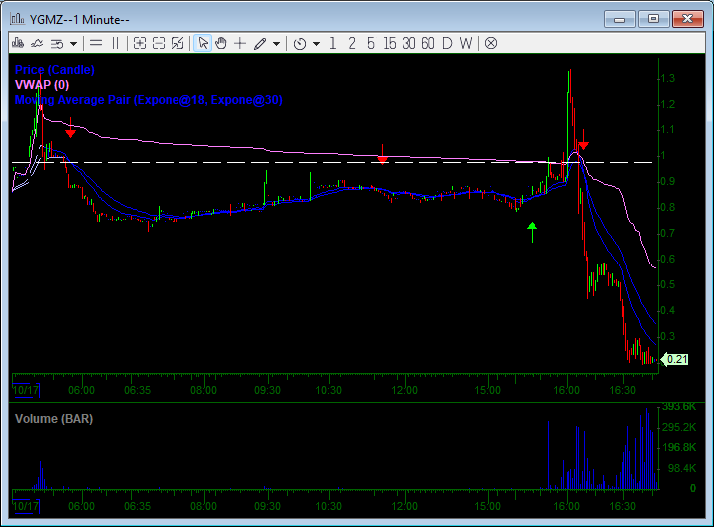Switch chart to 1 minute interval
Screen dimensions: 714x527
(x=333, y=43)
